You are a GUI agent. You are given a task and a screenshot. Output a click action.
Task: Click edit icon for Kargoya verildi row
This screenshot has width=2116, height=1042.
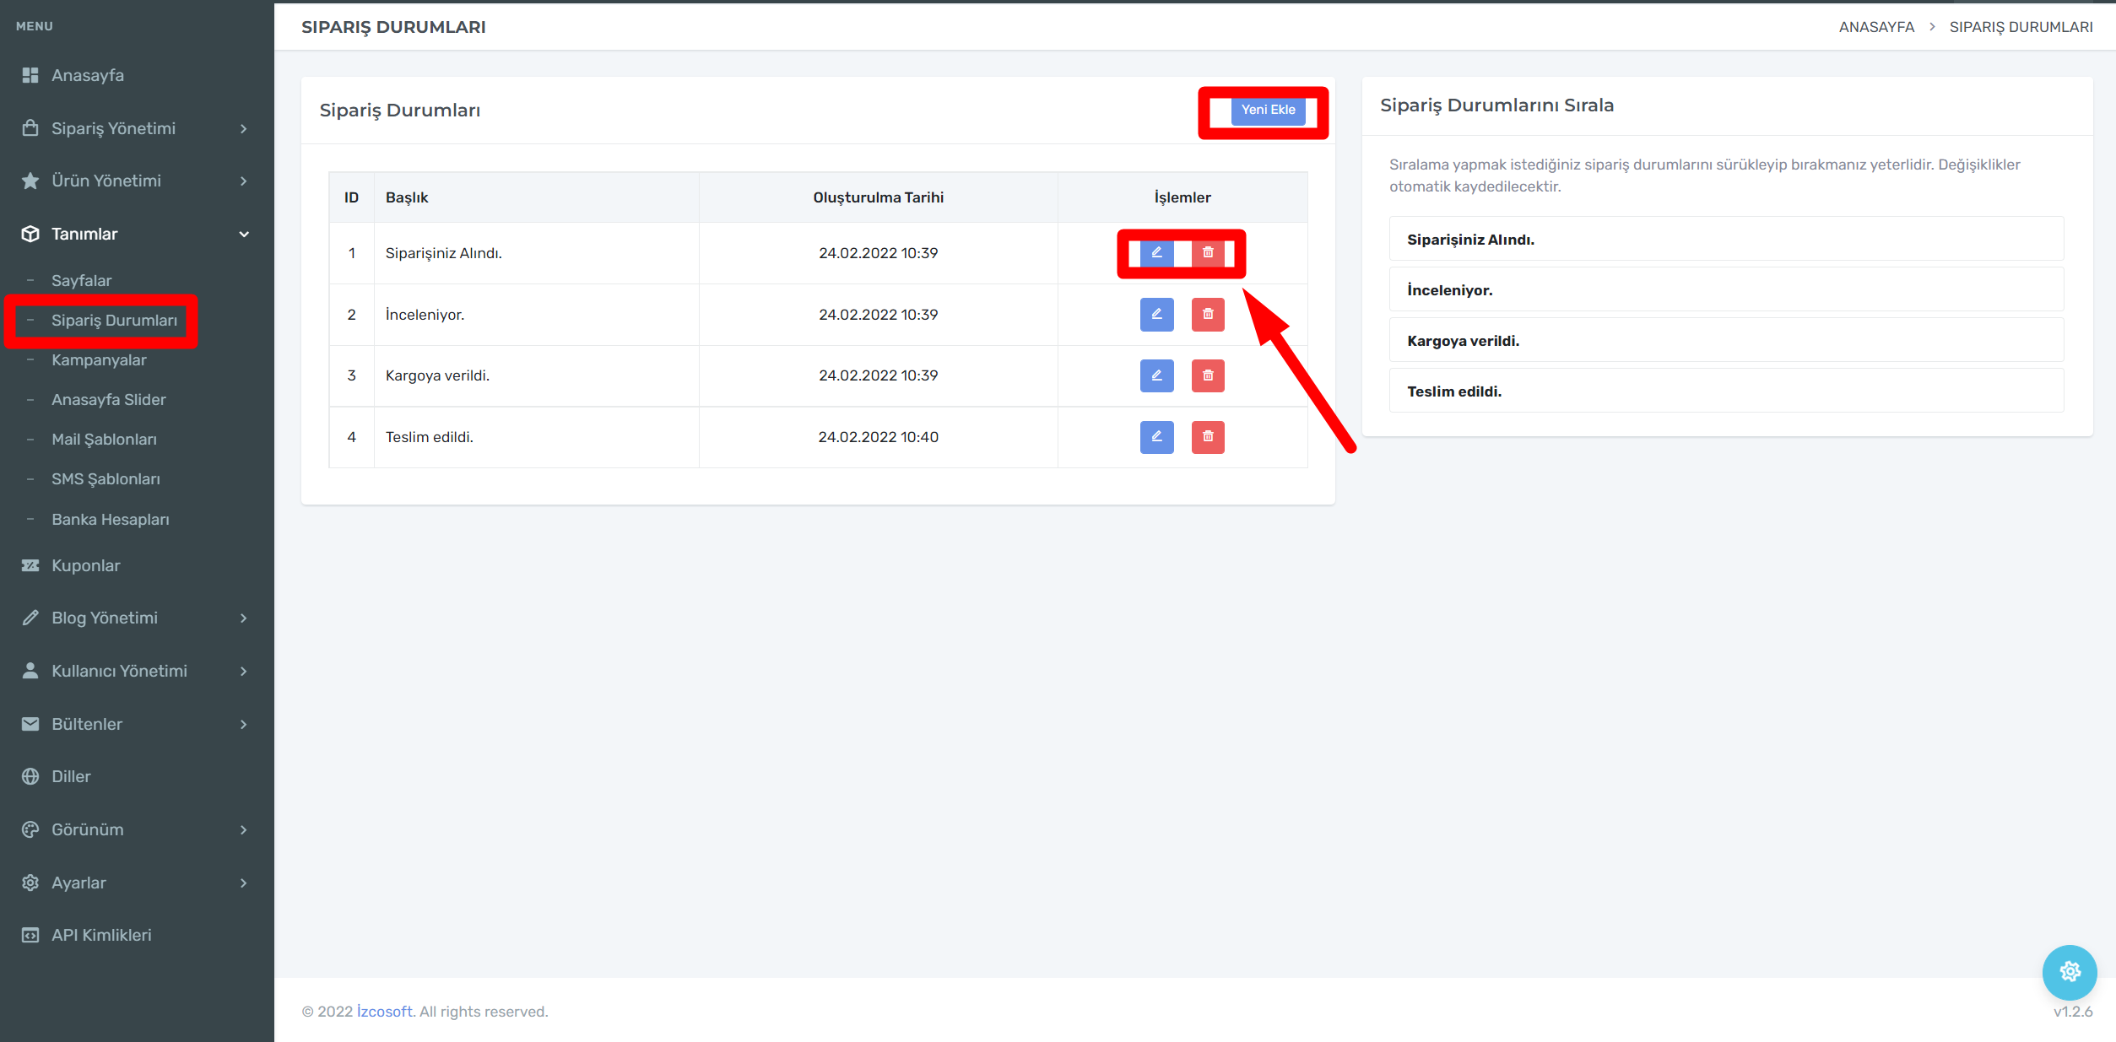coord(1156,375)
